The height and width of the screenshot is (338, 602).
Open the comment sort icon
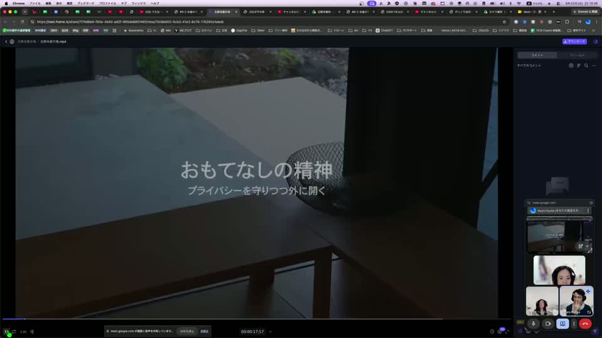[579, 66]
